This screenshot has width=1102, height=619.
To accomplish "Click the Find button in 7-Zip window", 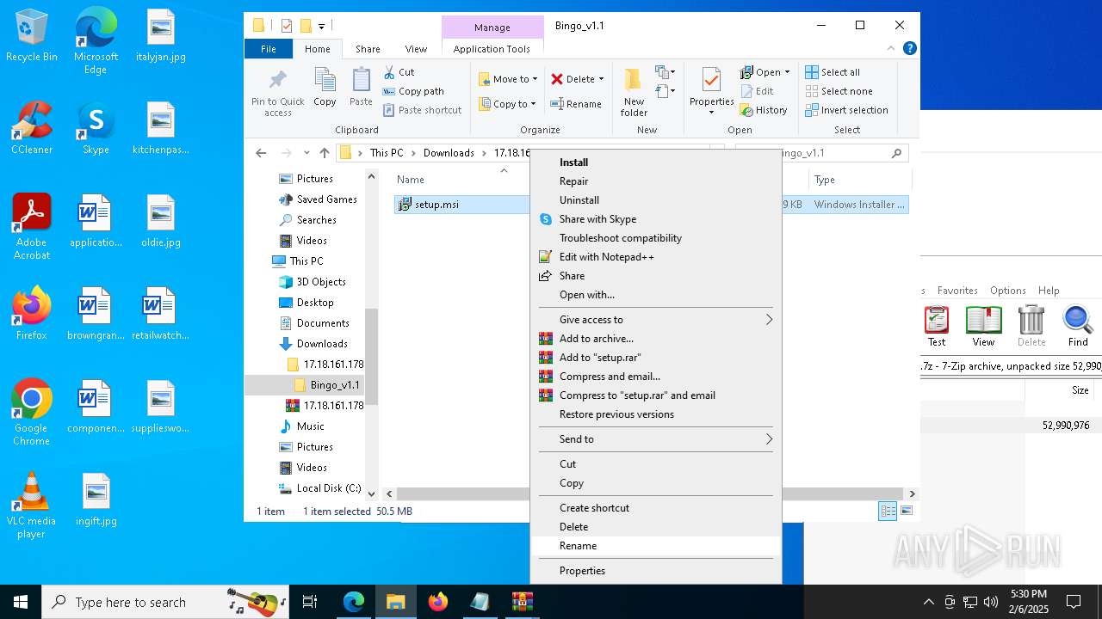I will 1078,327.
